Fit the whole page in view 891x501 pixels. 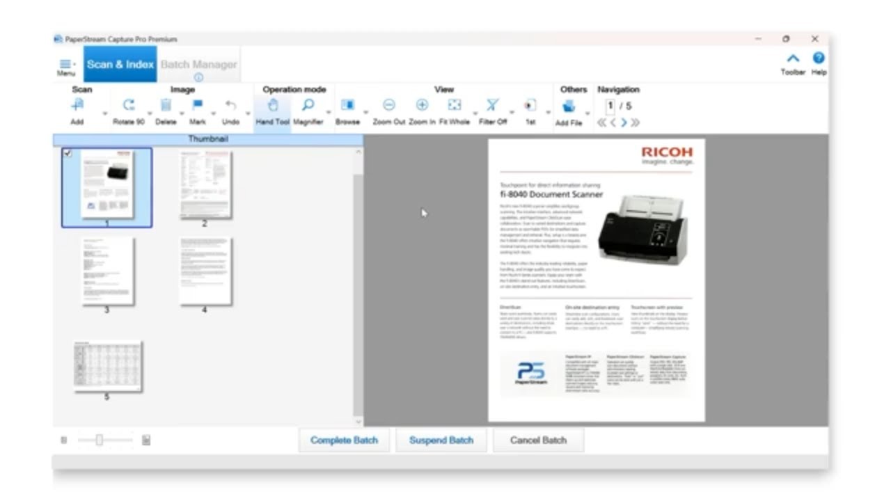click(455, 105)
